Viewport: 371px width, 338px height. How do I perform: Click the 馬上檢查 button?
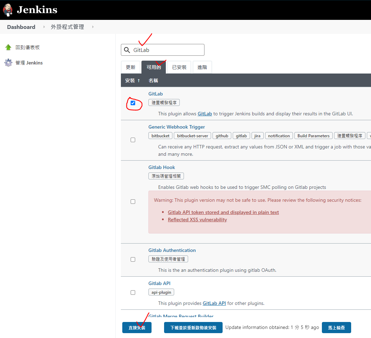pos(337,328)
